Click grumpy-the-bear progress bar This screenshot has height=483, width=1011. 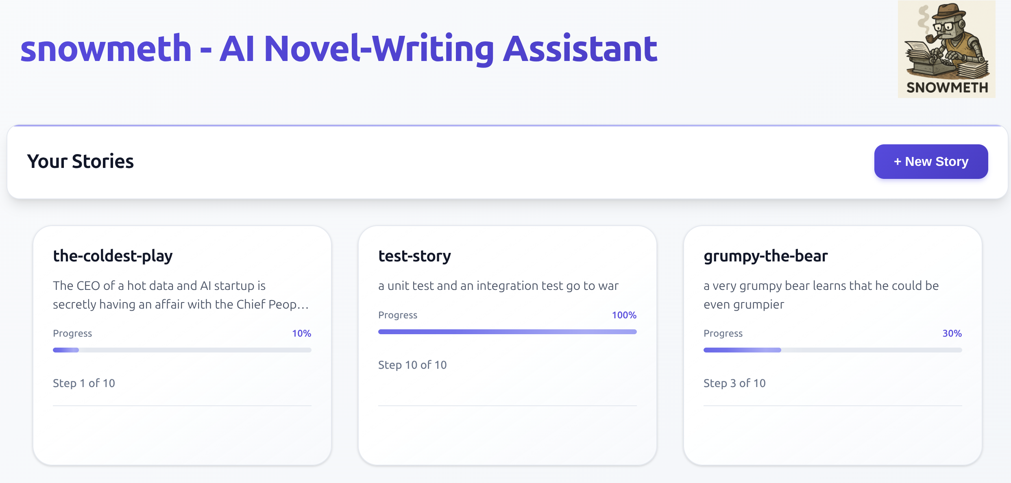coord(833,350)
